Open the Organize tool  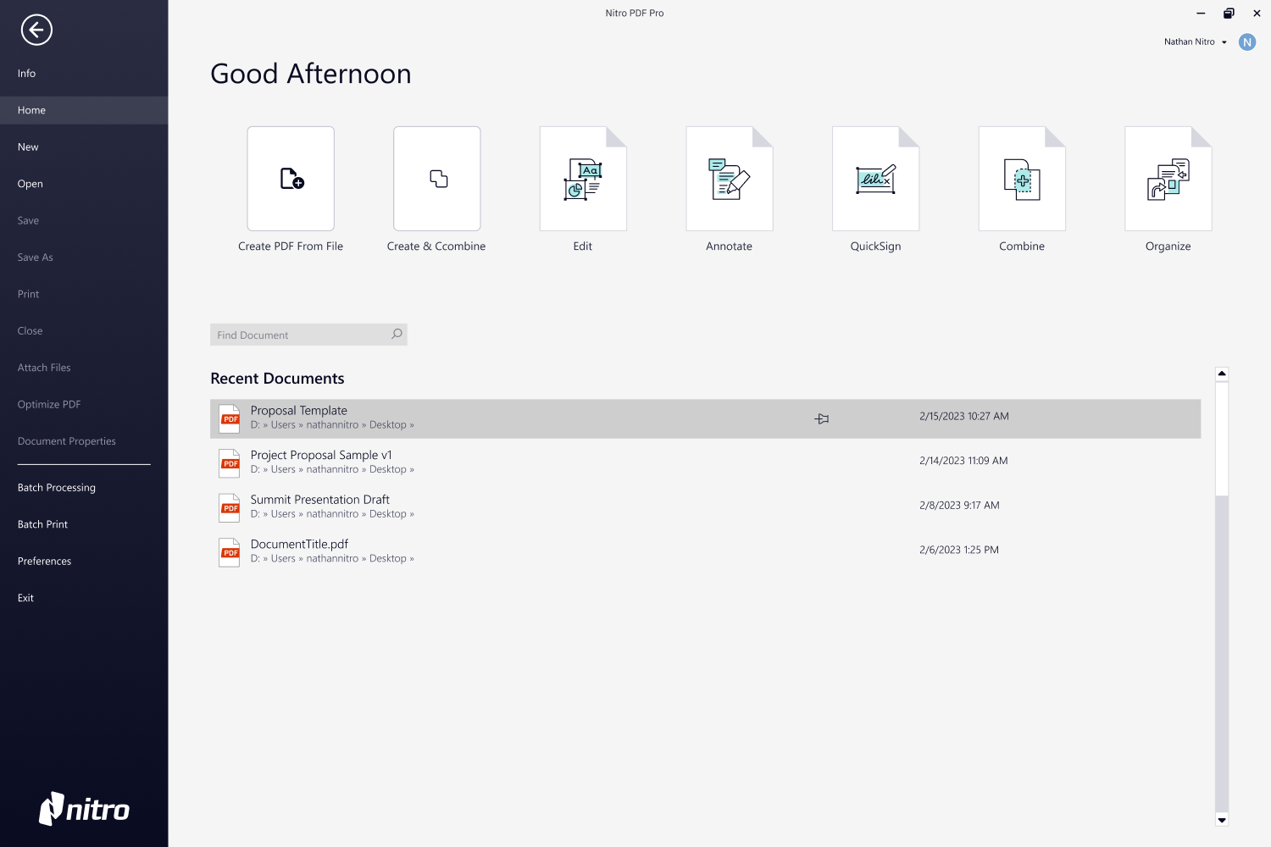[x=1168, y=179]
